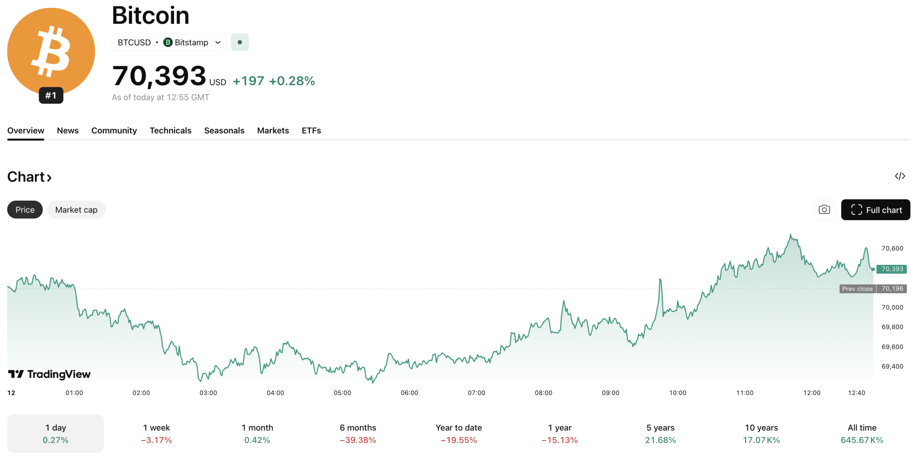Select the Price chart mode
Screen dimensions: 915x456
(x=25, y=210)
